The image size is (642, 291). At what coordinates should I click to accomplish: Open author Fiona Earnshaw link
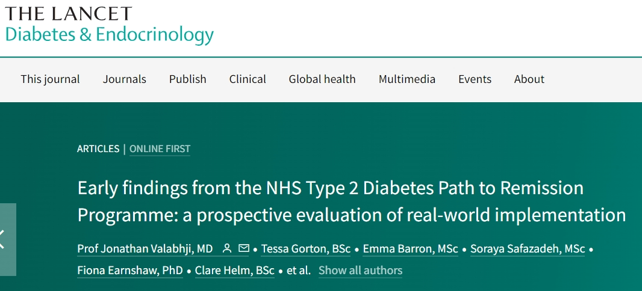(x=130, y=271)
